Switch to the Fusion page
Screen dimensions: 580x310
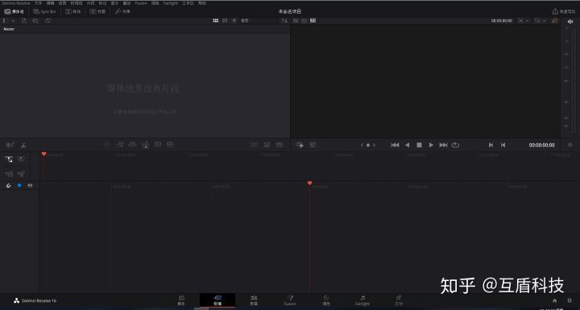pyautogui.click(x=290, y=300)
